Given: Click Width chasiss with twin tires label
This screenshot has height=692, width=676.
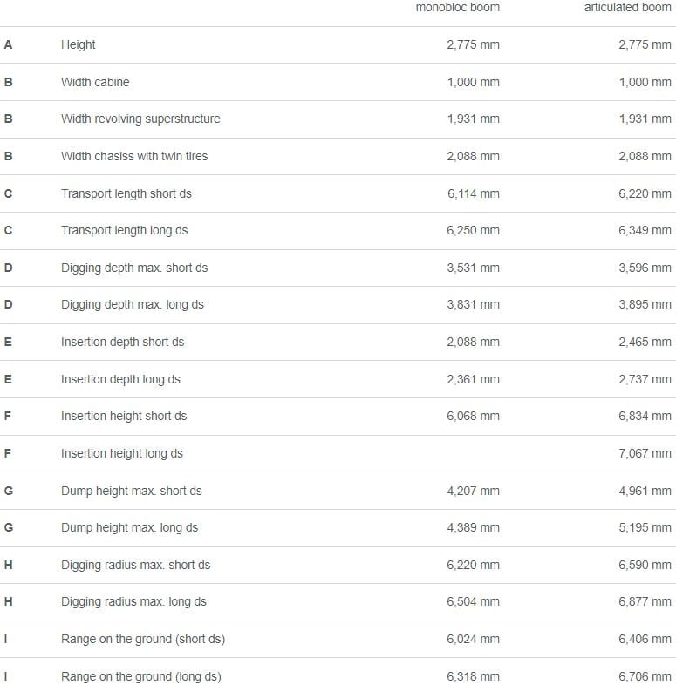Looking at the screenshot, I should coord(134,156).
